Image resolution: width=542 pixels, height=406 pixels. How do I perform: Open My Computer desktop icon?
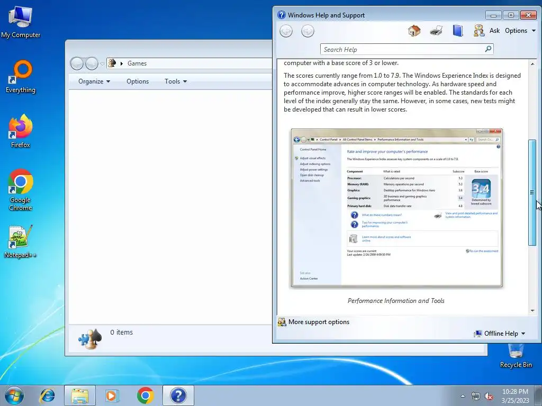[x=21, y=22]
